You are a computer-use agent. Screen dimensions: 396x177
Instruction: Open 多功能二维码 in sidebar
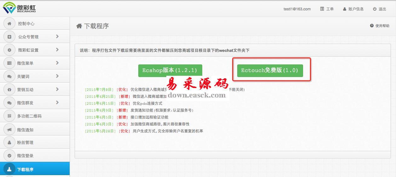tap(35, 116)
